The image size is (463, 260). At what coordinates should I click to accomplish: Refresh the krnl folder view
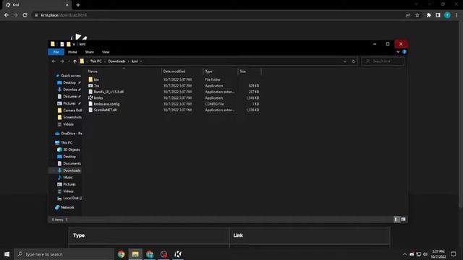(x=354, y=61)
